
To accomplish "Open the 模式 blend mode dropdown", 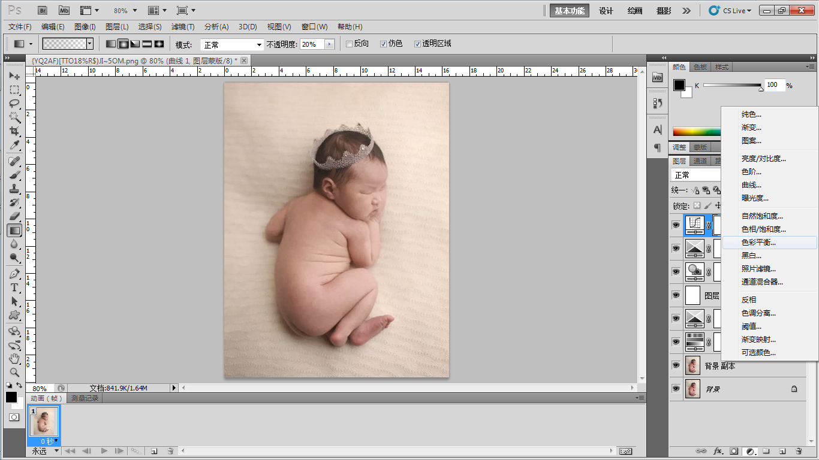I will pyautogui.click(x=232, y=45).
